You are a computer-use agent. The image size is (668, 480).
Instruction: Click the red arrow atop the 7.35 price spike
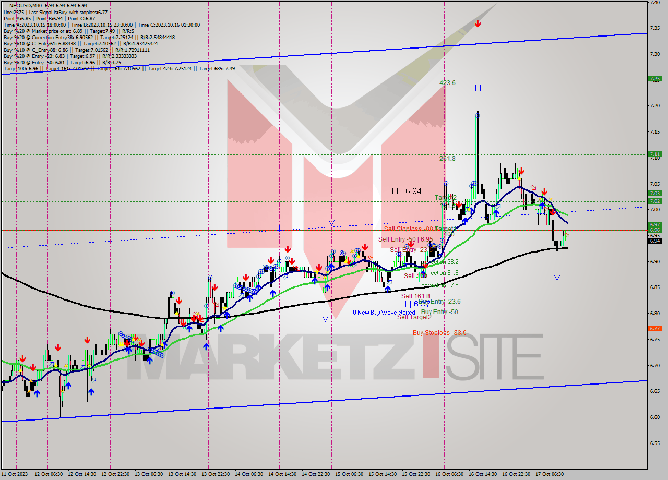478,23
